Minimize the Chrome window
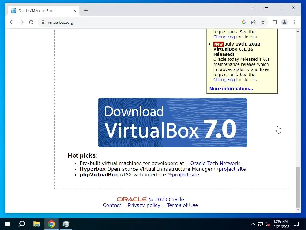The height and width of the screenshot is (230, 306). pos(266,7)
